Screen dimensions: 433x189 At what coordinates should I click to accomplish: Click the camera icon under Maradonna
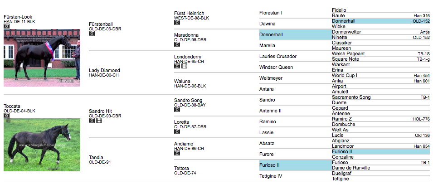click(177, 44)
